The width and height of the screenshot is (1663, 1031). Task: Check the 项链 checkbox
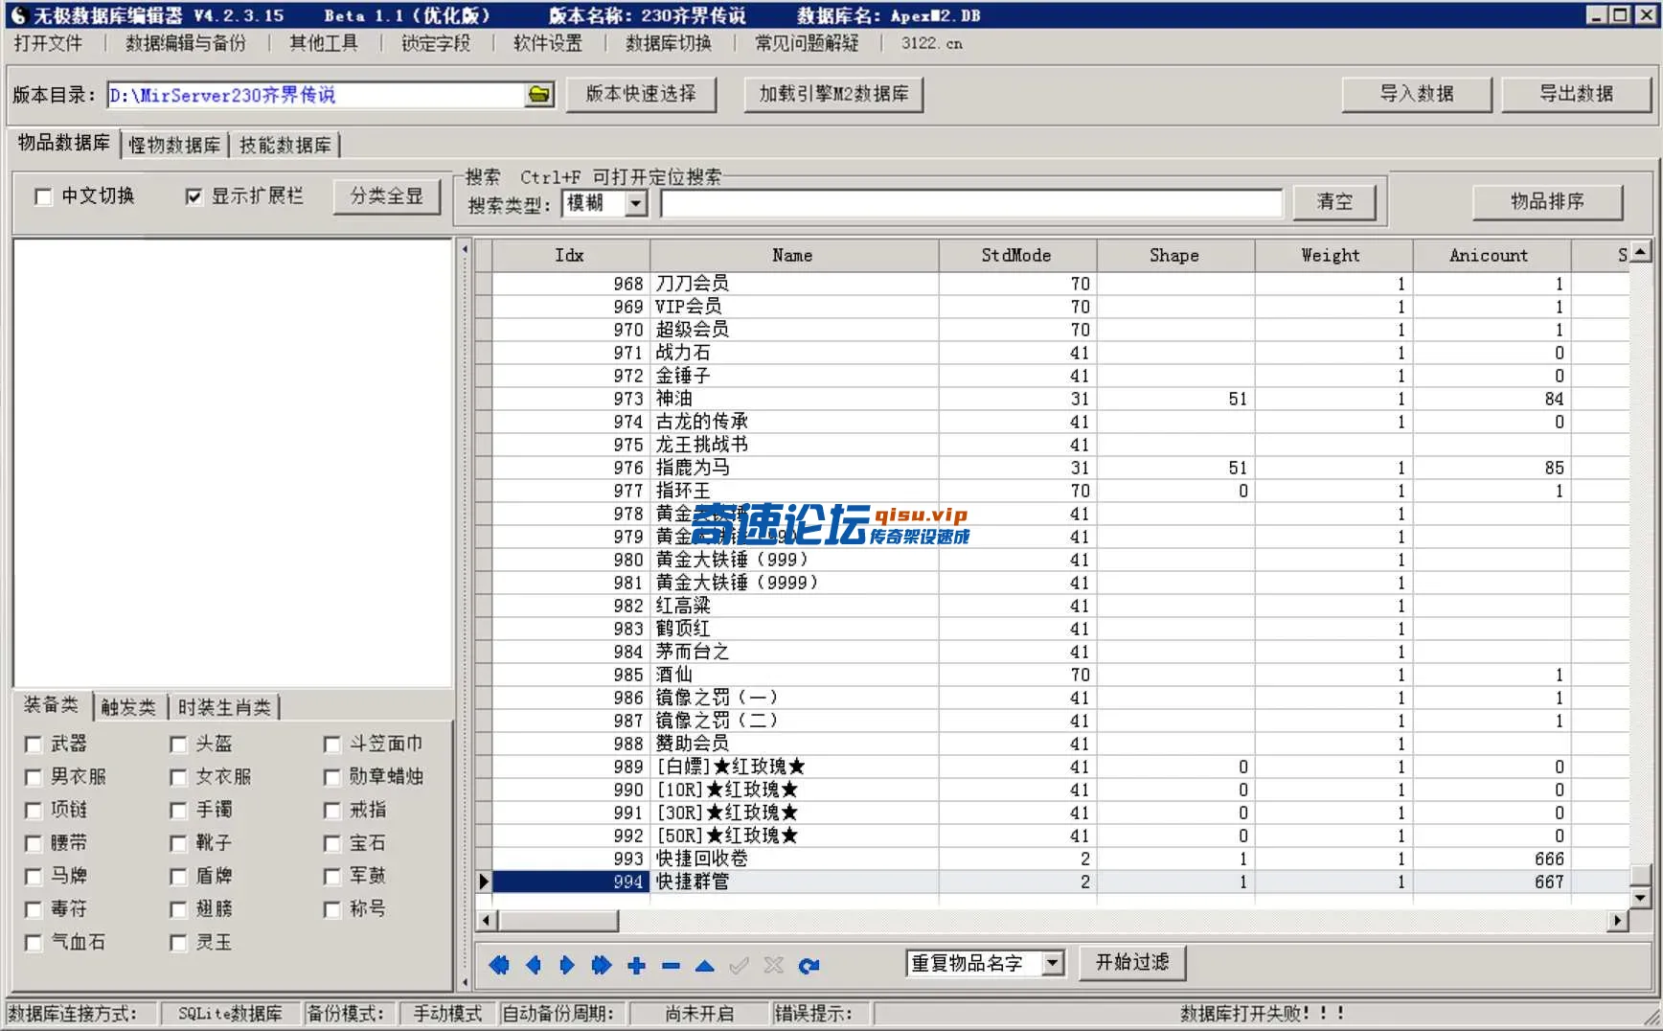click(34, 811)
